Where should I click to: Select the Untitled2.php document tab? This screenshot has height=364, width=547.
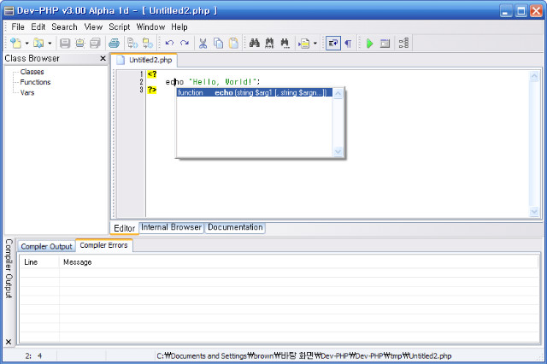[144, 60]
